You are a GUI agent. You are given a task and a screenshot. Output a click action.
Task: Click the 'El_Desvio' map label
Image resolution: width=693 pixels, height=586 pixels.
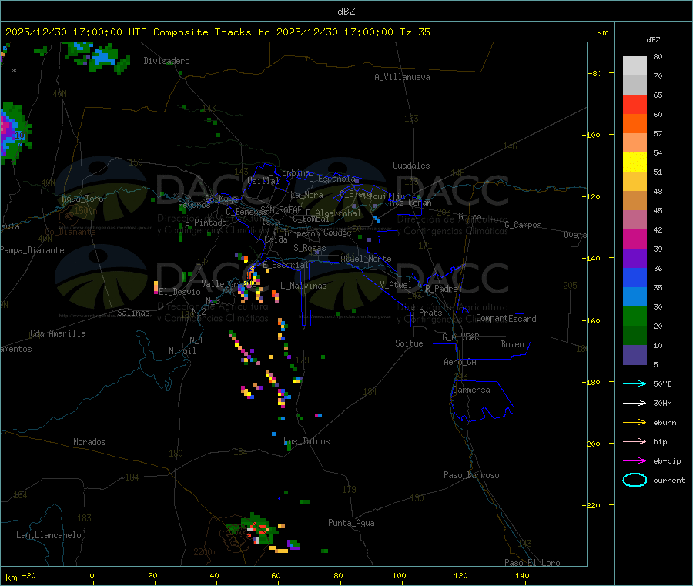180,292
